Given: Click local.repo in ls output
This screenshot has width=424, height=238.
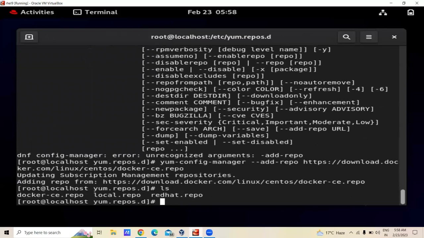Looking at the screenshot, I should 117,195.
